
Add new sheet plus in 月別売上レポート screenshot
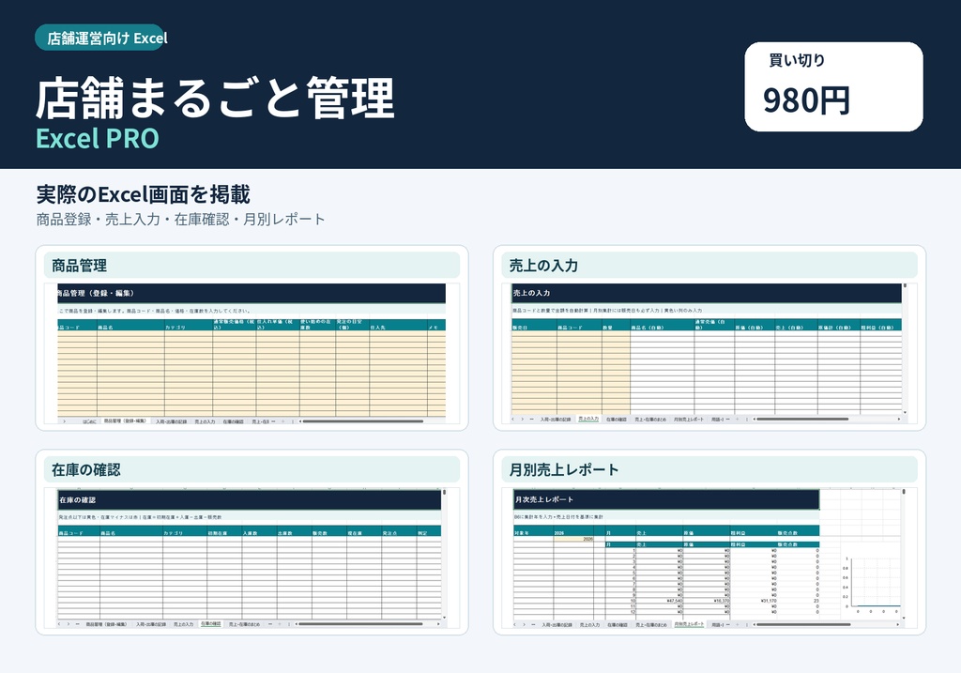pos(738,624)
